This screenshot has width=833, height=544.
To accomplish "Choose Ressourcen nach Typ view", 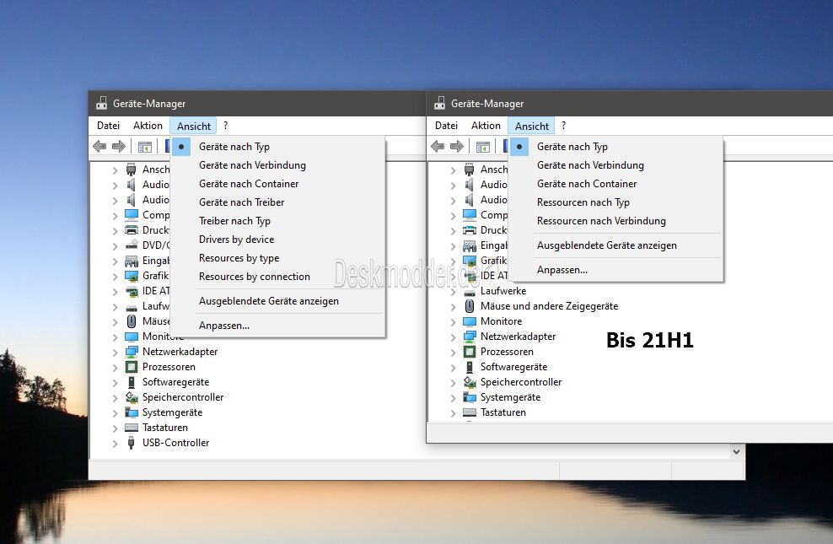I will [615, 202].
